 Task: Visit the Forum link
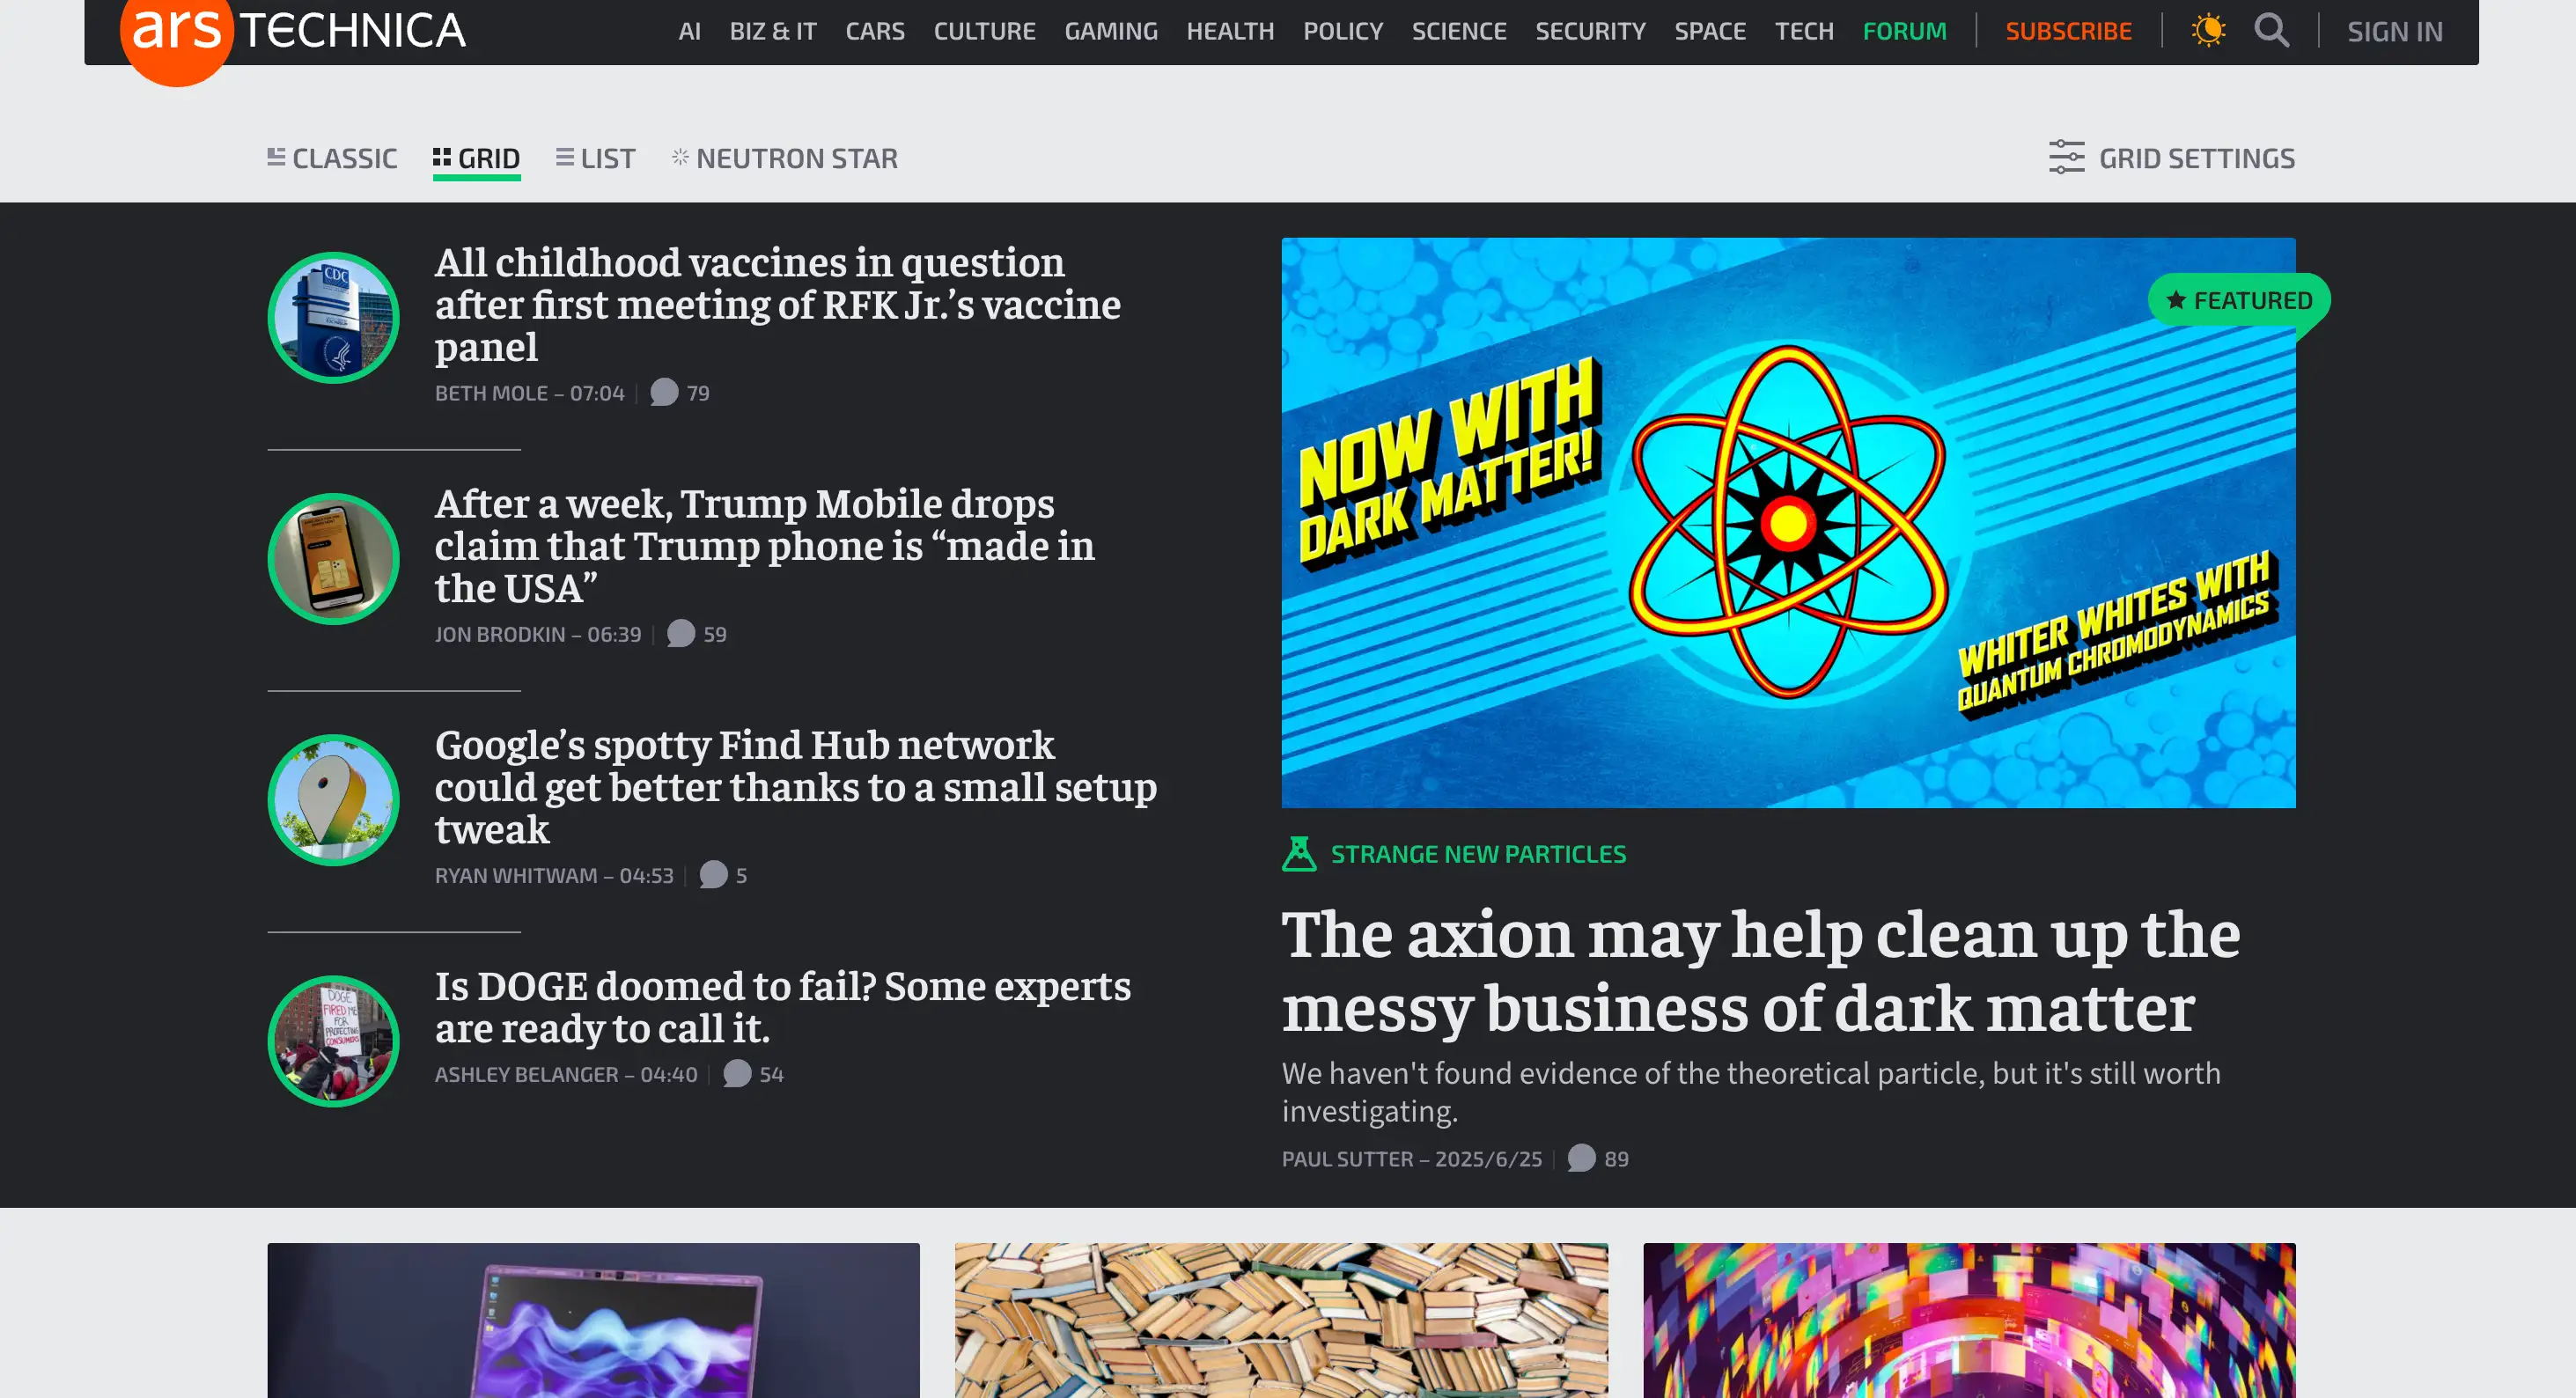1904,31
